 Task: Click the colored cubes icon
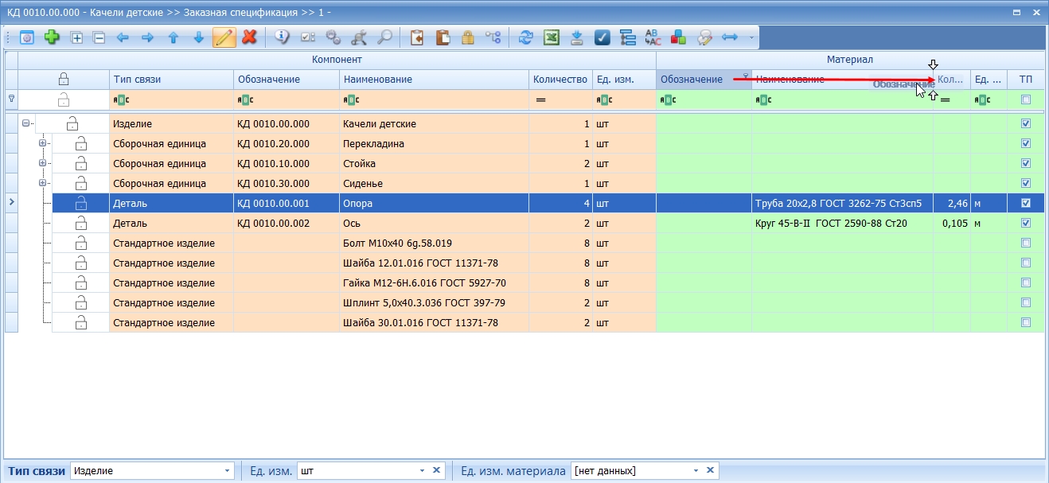679,37
